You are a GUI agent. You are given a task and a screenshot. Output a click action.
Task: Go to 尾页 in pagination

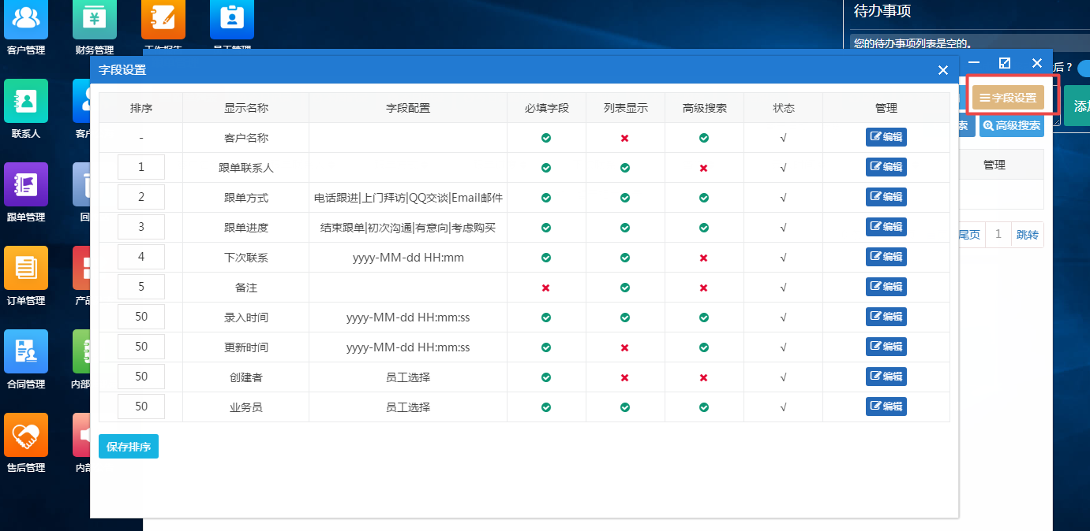tap(970, 235)
